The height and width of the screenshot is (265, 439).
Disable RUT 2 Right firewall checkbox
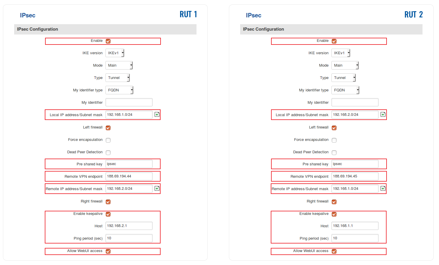(x=334, y=202)
